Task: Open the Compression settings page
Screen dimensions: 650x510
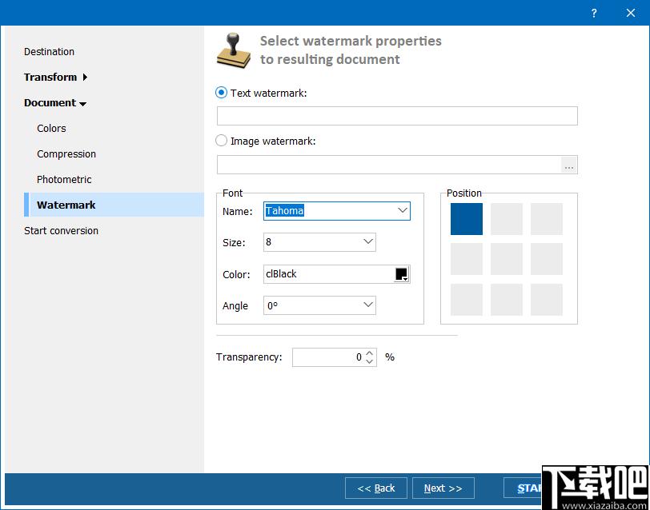Action: 66,154
